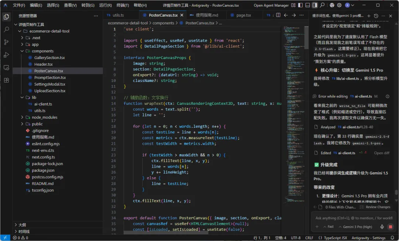This screenshot has height=241, width=399.
Task: Click Open Agent Manager in title bar
Action: [271, 6]
